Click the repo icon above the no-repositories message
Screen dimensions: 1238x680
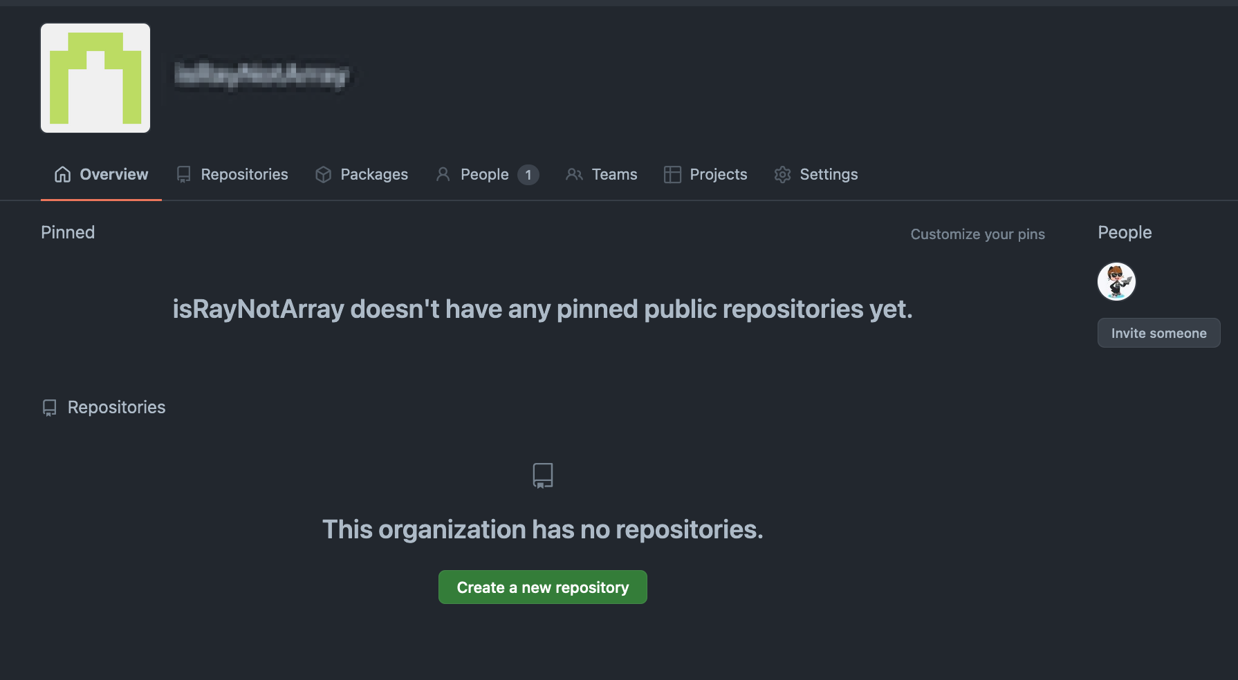point(543,475)
